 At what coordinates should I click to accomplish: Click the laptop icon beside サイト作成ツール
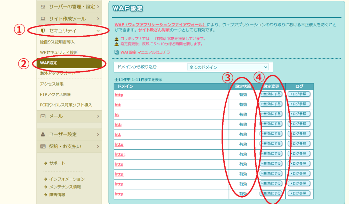43,19
